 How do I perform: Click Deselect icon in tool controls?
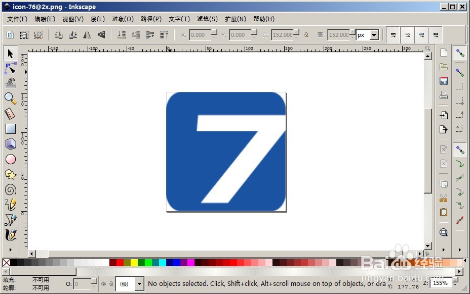(38, 35)
